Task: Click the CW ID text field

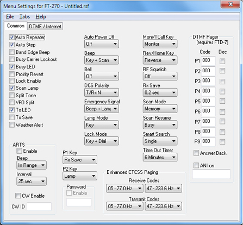Action: coord(39,207)
